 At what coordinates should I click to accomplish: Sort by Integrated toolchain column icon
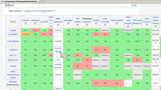pos(87,25)
